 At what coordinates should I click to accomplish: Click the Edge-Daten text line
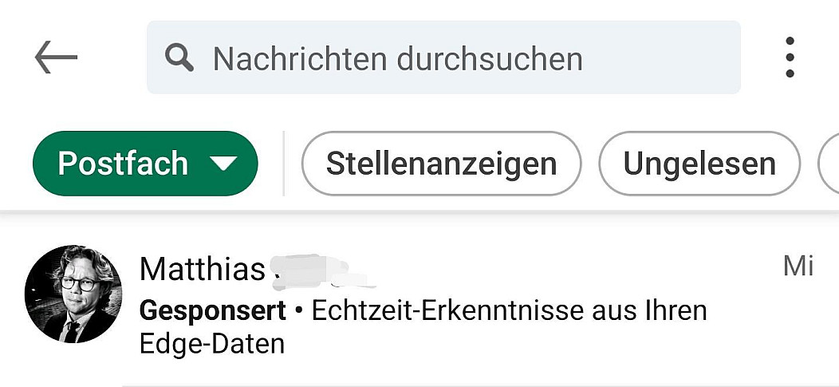(x=211, y=344)
